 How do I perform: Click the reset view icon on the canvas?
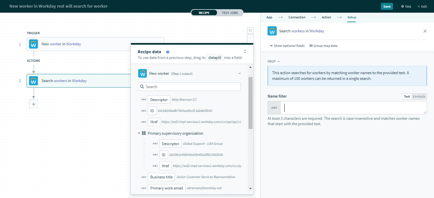click(x=250, y=30)
